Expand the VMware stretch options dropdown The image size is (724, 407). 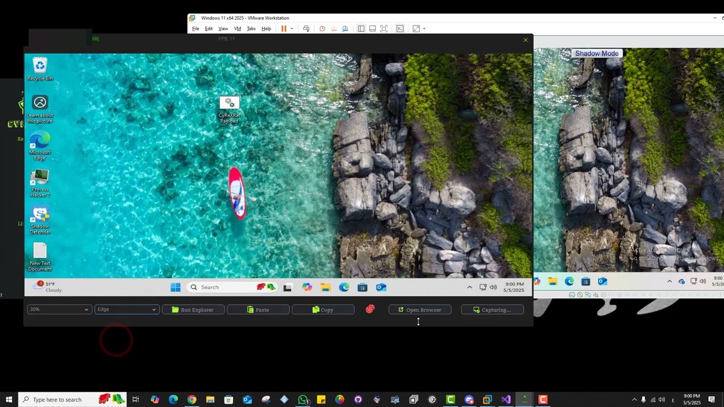[424, 29]
